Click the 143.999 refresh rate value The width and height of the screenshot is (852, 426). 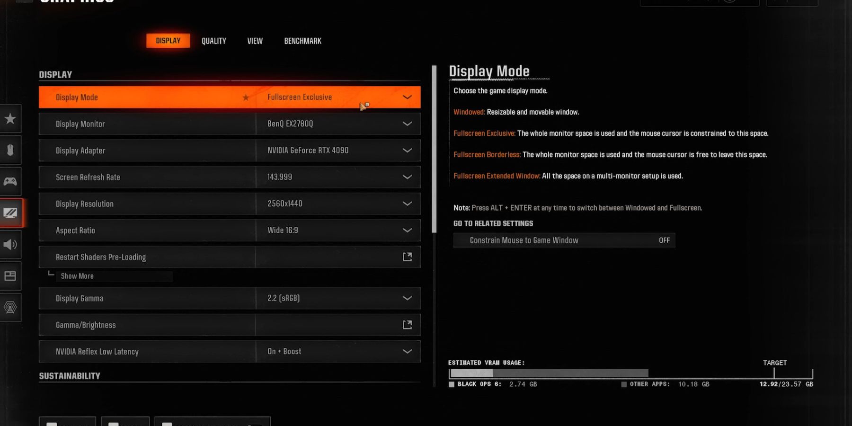(280, 177)
